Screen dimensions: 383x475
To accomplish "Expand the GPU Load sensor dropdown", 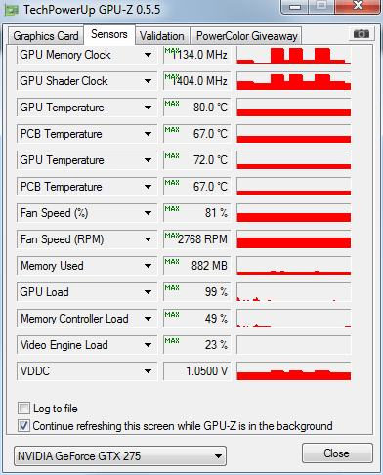I will coord(149,292).
